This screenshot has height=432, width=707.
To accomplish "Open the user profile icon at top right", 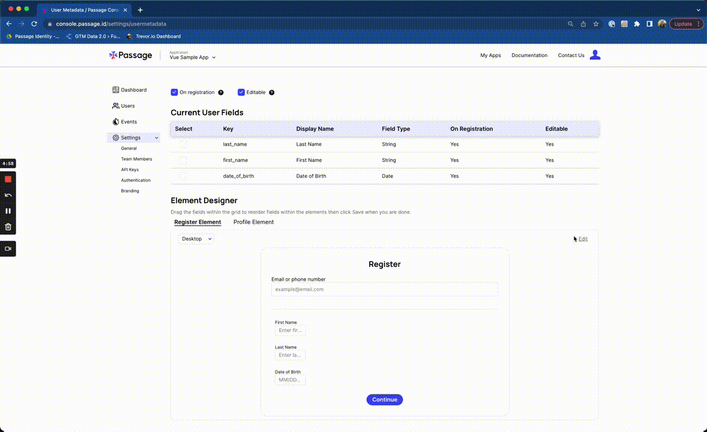I will coord(595,55).
